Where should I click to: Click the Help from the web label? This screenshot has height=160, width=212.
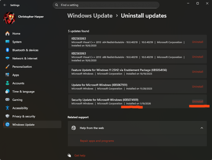(92, 128)
